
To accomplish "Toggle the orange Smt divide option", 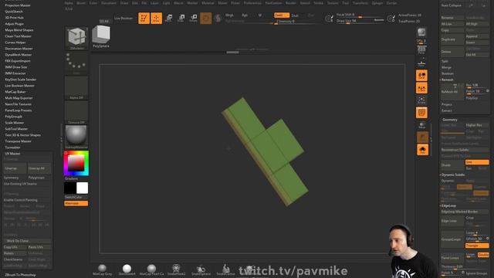I will [x=477, y=162].
